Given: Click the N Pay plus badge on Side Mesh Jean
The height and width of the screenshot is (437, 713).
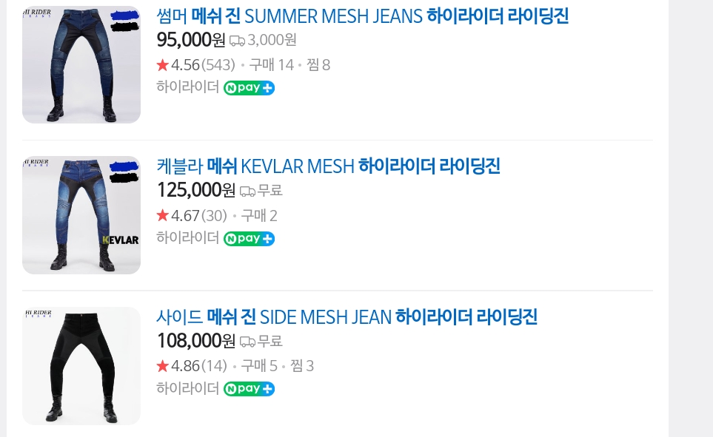Looking at the screenshot, I should pos(249,389).
